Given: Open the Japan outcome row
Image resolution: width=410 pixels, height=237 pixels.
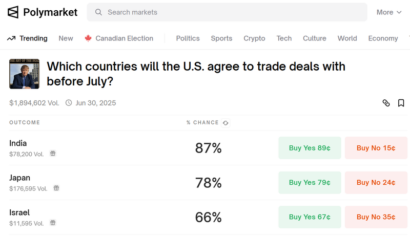Looking at the screenshot, I should [x=208, y=182].
